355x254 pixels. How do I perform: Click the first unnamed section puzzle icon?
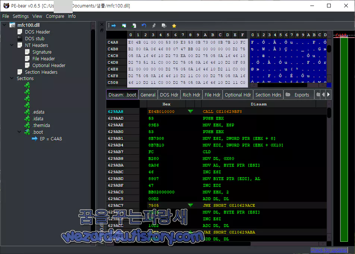27,85
